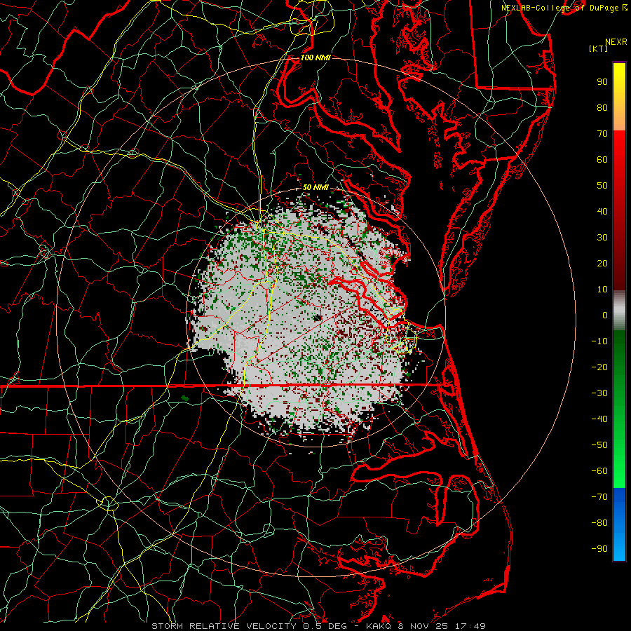Click the 90 value on the velocity scale
This screenshot has height=631, width=631.
(x=602, y=82)
